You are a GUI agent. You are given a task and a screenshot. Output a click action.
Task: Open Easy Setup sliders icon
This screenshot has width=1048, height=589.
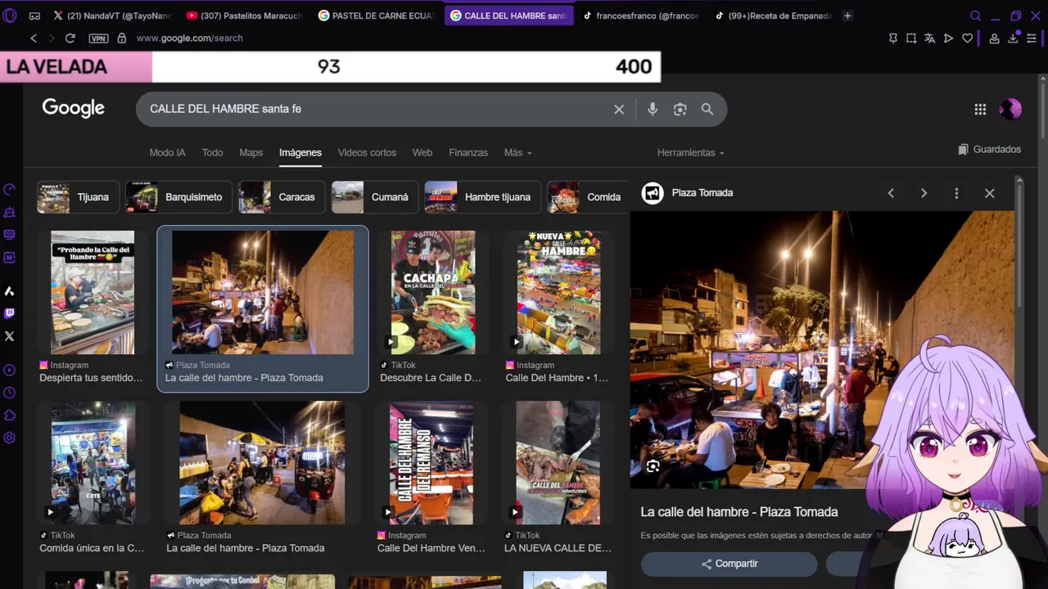point(1032,38)
